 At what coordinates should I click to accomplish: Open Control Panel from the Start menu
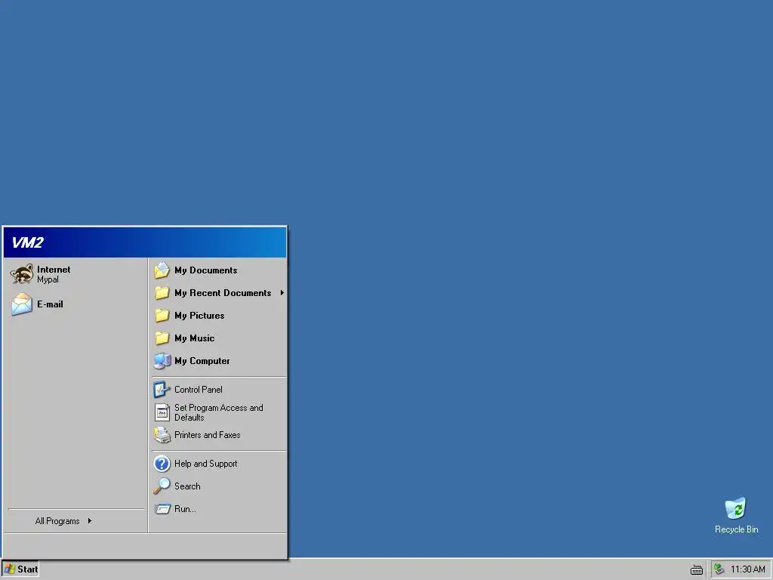pos(218,390)
